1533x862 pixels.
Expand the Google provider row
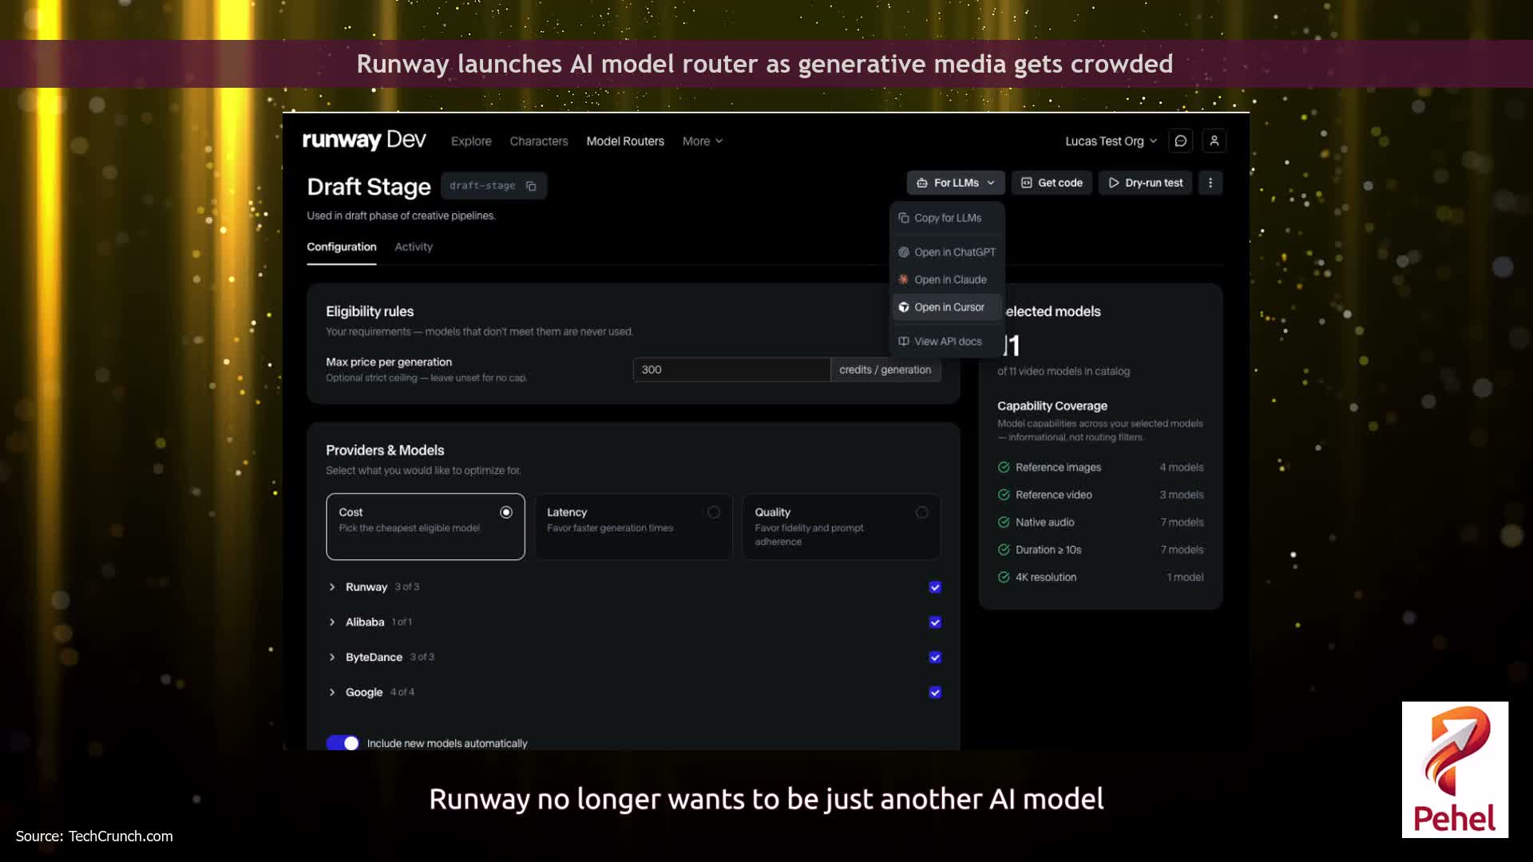click(332, 693)
